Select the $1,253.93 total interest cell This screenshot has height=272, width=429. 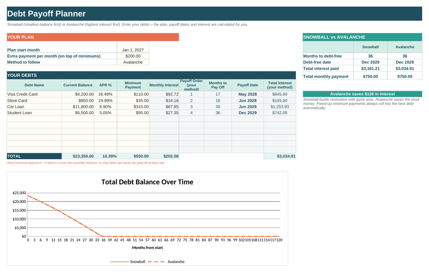[280, 107]
